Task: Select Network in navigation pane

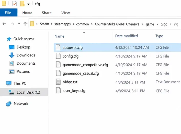Action: pos(21,103)
